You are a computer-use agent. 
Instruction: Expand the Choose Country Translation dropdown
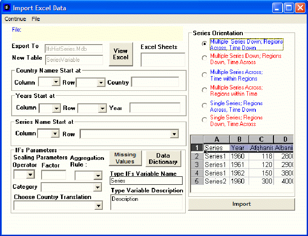coord(98,206)
